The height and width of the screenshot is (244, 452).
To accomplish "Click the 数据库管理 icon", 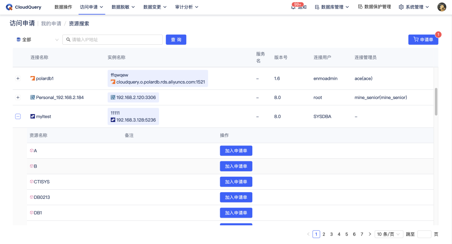I will coord(317,7).
